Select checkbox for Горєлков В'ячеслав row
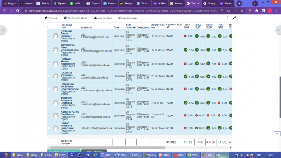 (49, 76)
